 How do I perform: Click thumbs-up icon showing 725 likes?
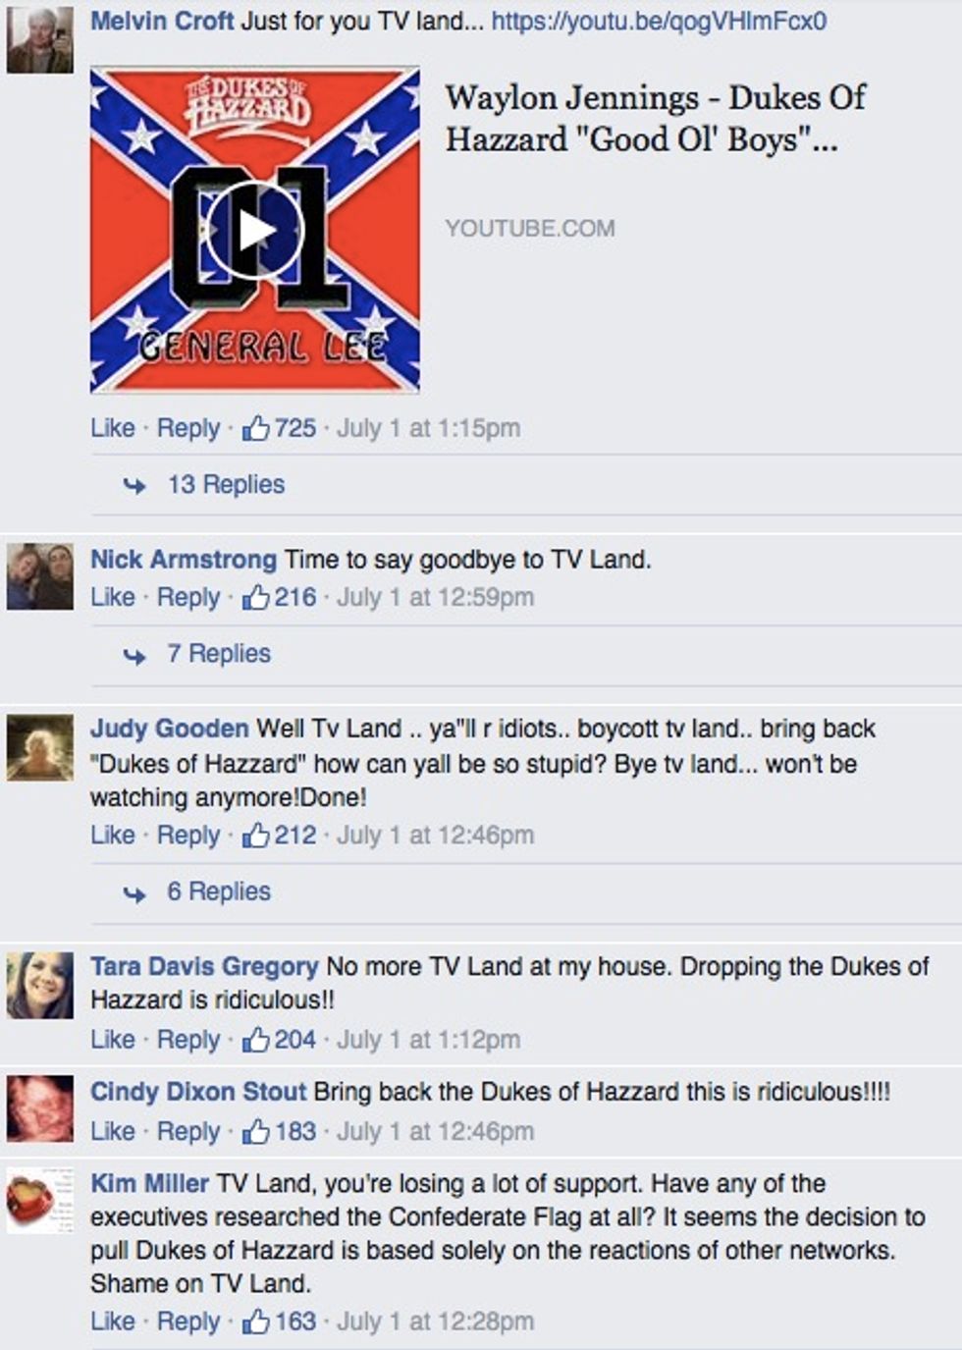tap(256, 428)
